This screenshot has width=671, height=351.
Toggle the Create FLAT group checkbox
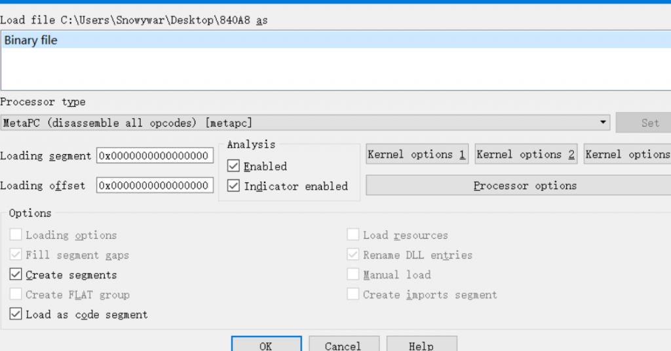(16, 295)
